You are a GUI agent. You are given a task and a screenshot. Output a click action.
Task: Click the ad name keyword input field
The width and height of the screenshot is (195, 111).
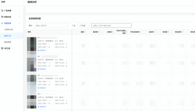coord(112,25)
